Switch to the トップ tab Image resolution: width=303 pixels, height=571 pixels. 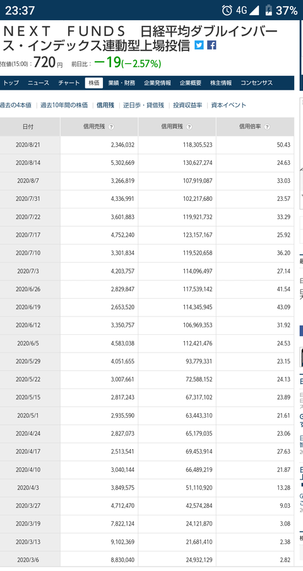pos(11,83)
